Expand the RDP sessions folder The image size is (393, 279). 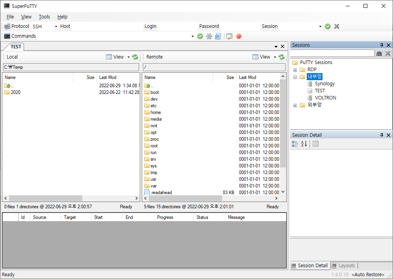(x=295, y=70)
